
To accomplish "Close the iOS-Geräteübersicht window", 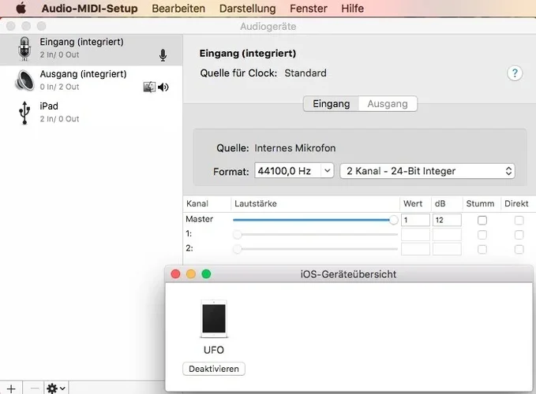I will coord(175,274).
